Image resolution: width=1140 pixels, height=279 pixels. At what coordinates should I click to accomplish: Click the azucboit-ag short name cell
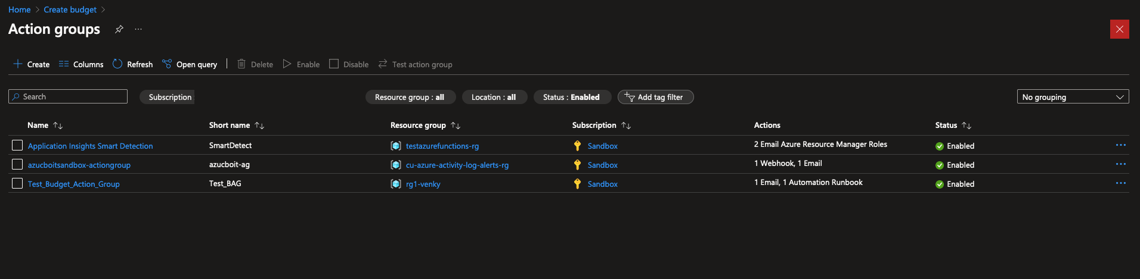pos(230,164)
